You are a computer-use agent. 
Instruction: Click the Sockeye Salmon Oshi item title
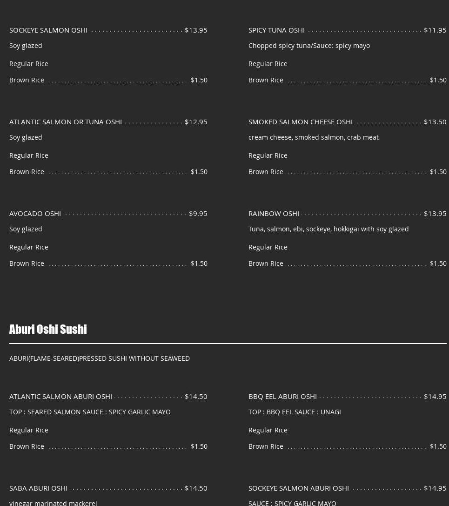48,30
